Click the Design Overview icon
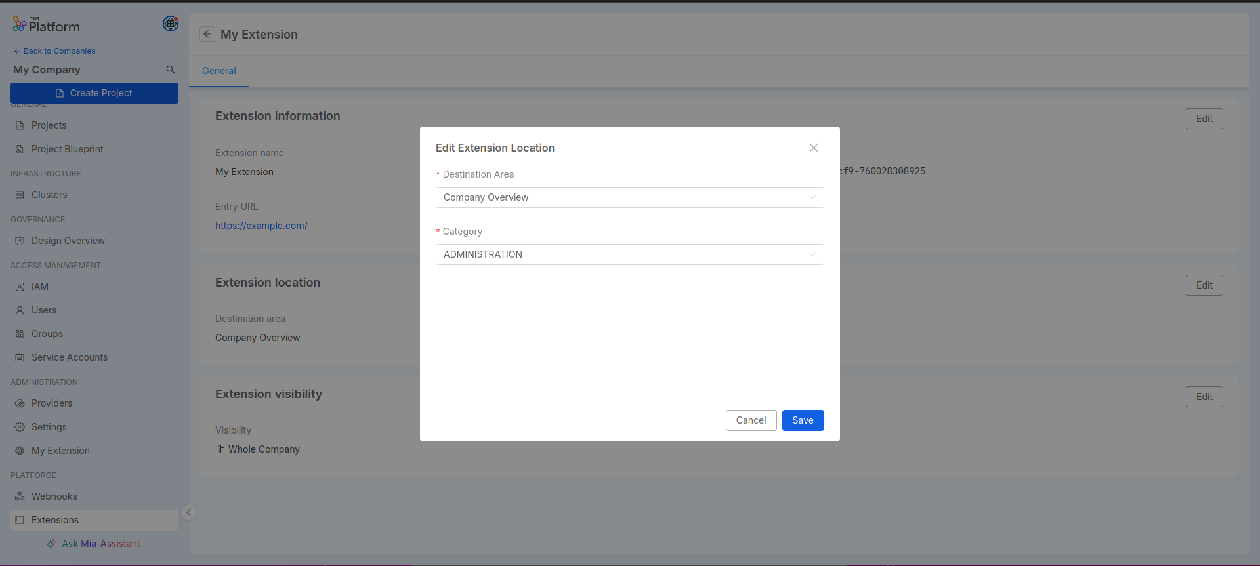 point(20,241)
